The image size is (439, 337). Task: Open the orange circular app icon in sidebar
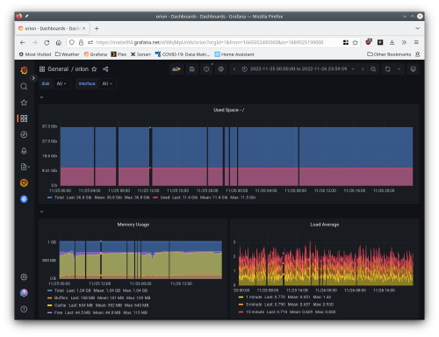pyautogui.click(x=24, y=183)
